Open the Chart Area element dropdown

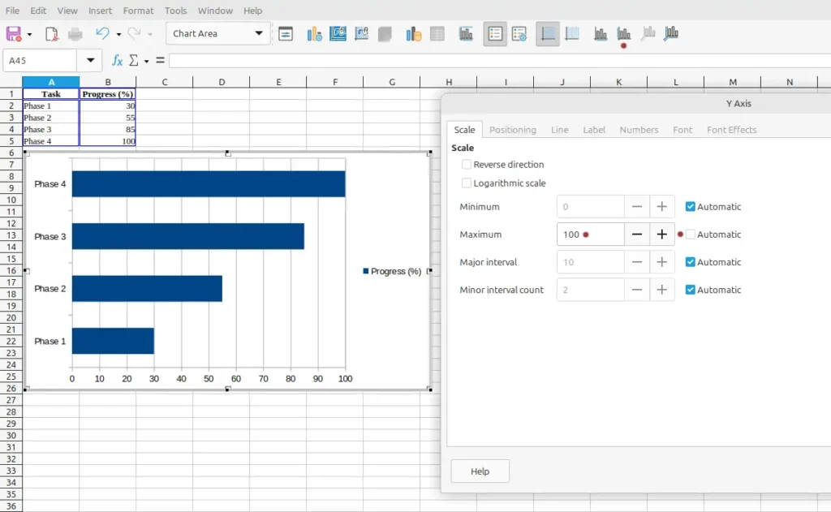coord(259,34)
